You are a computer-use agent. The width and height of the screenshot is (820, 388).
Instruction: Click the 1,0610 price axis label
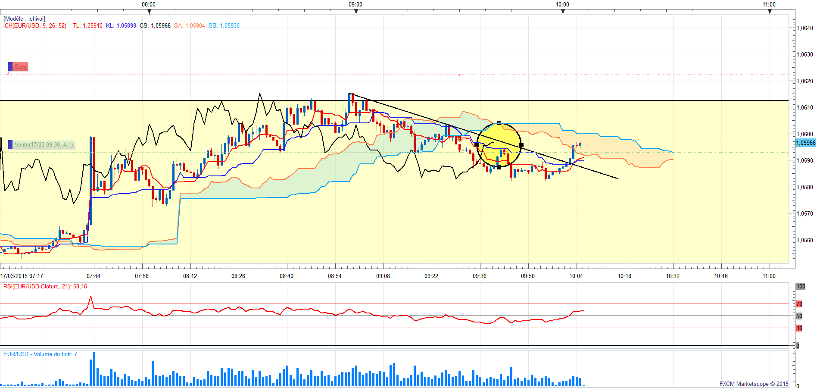(x=804, y=107)
